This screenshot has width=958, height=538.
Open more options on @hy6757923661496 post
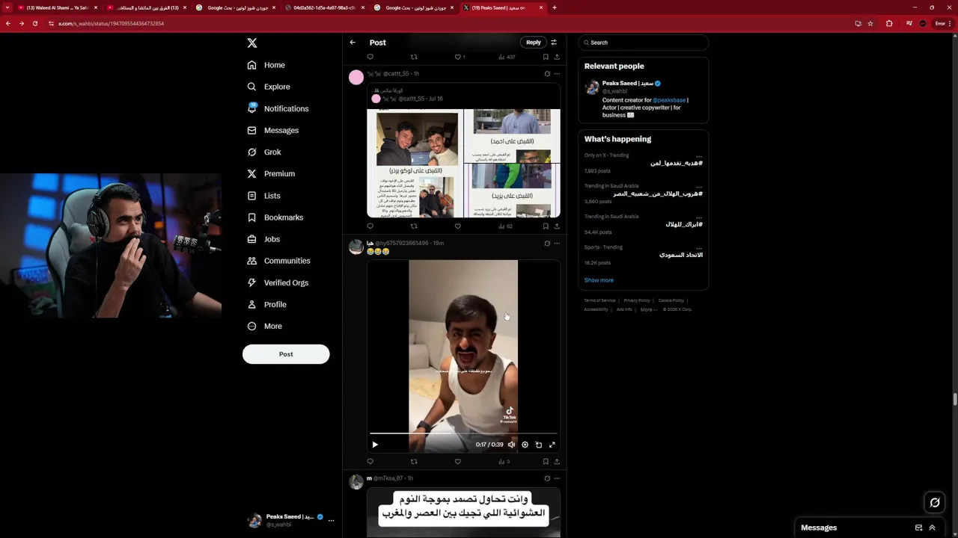[557, 243]
